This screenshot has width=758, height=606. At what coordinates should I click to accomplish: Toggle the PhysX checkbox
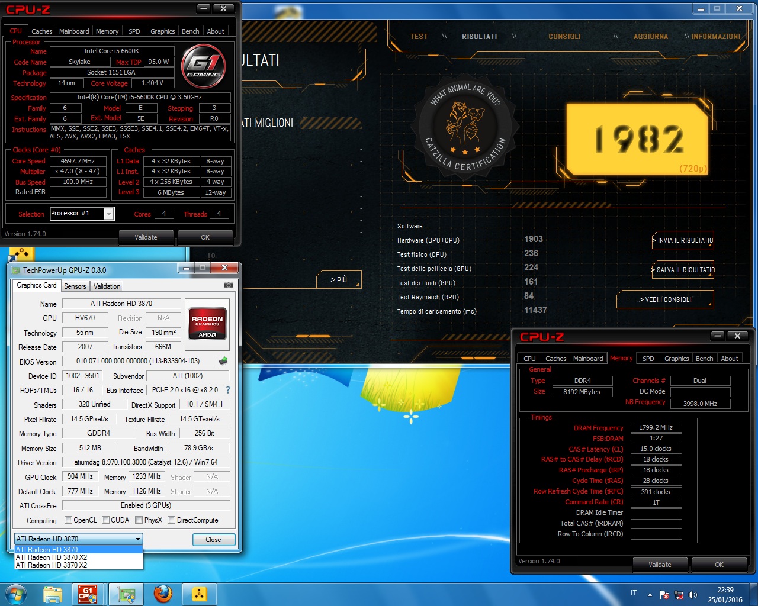click(139, 520)
